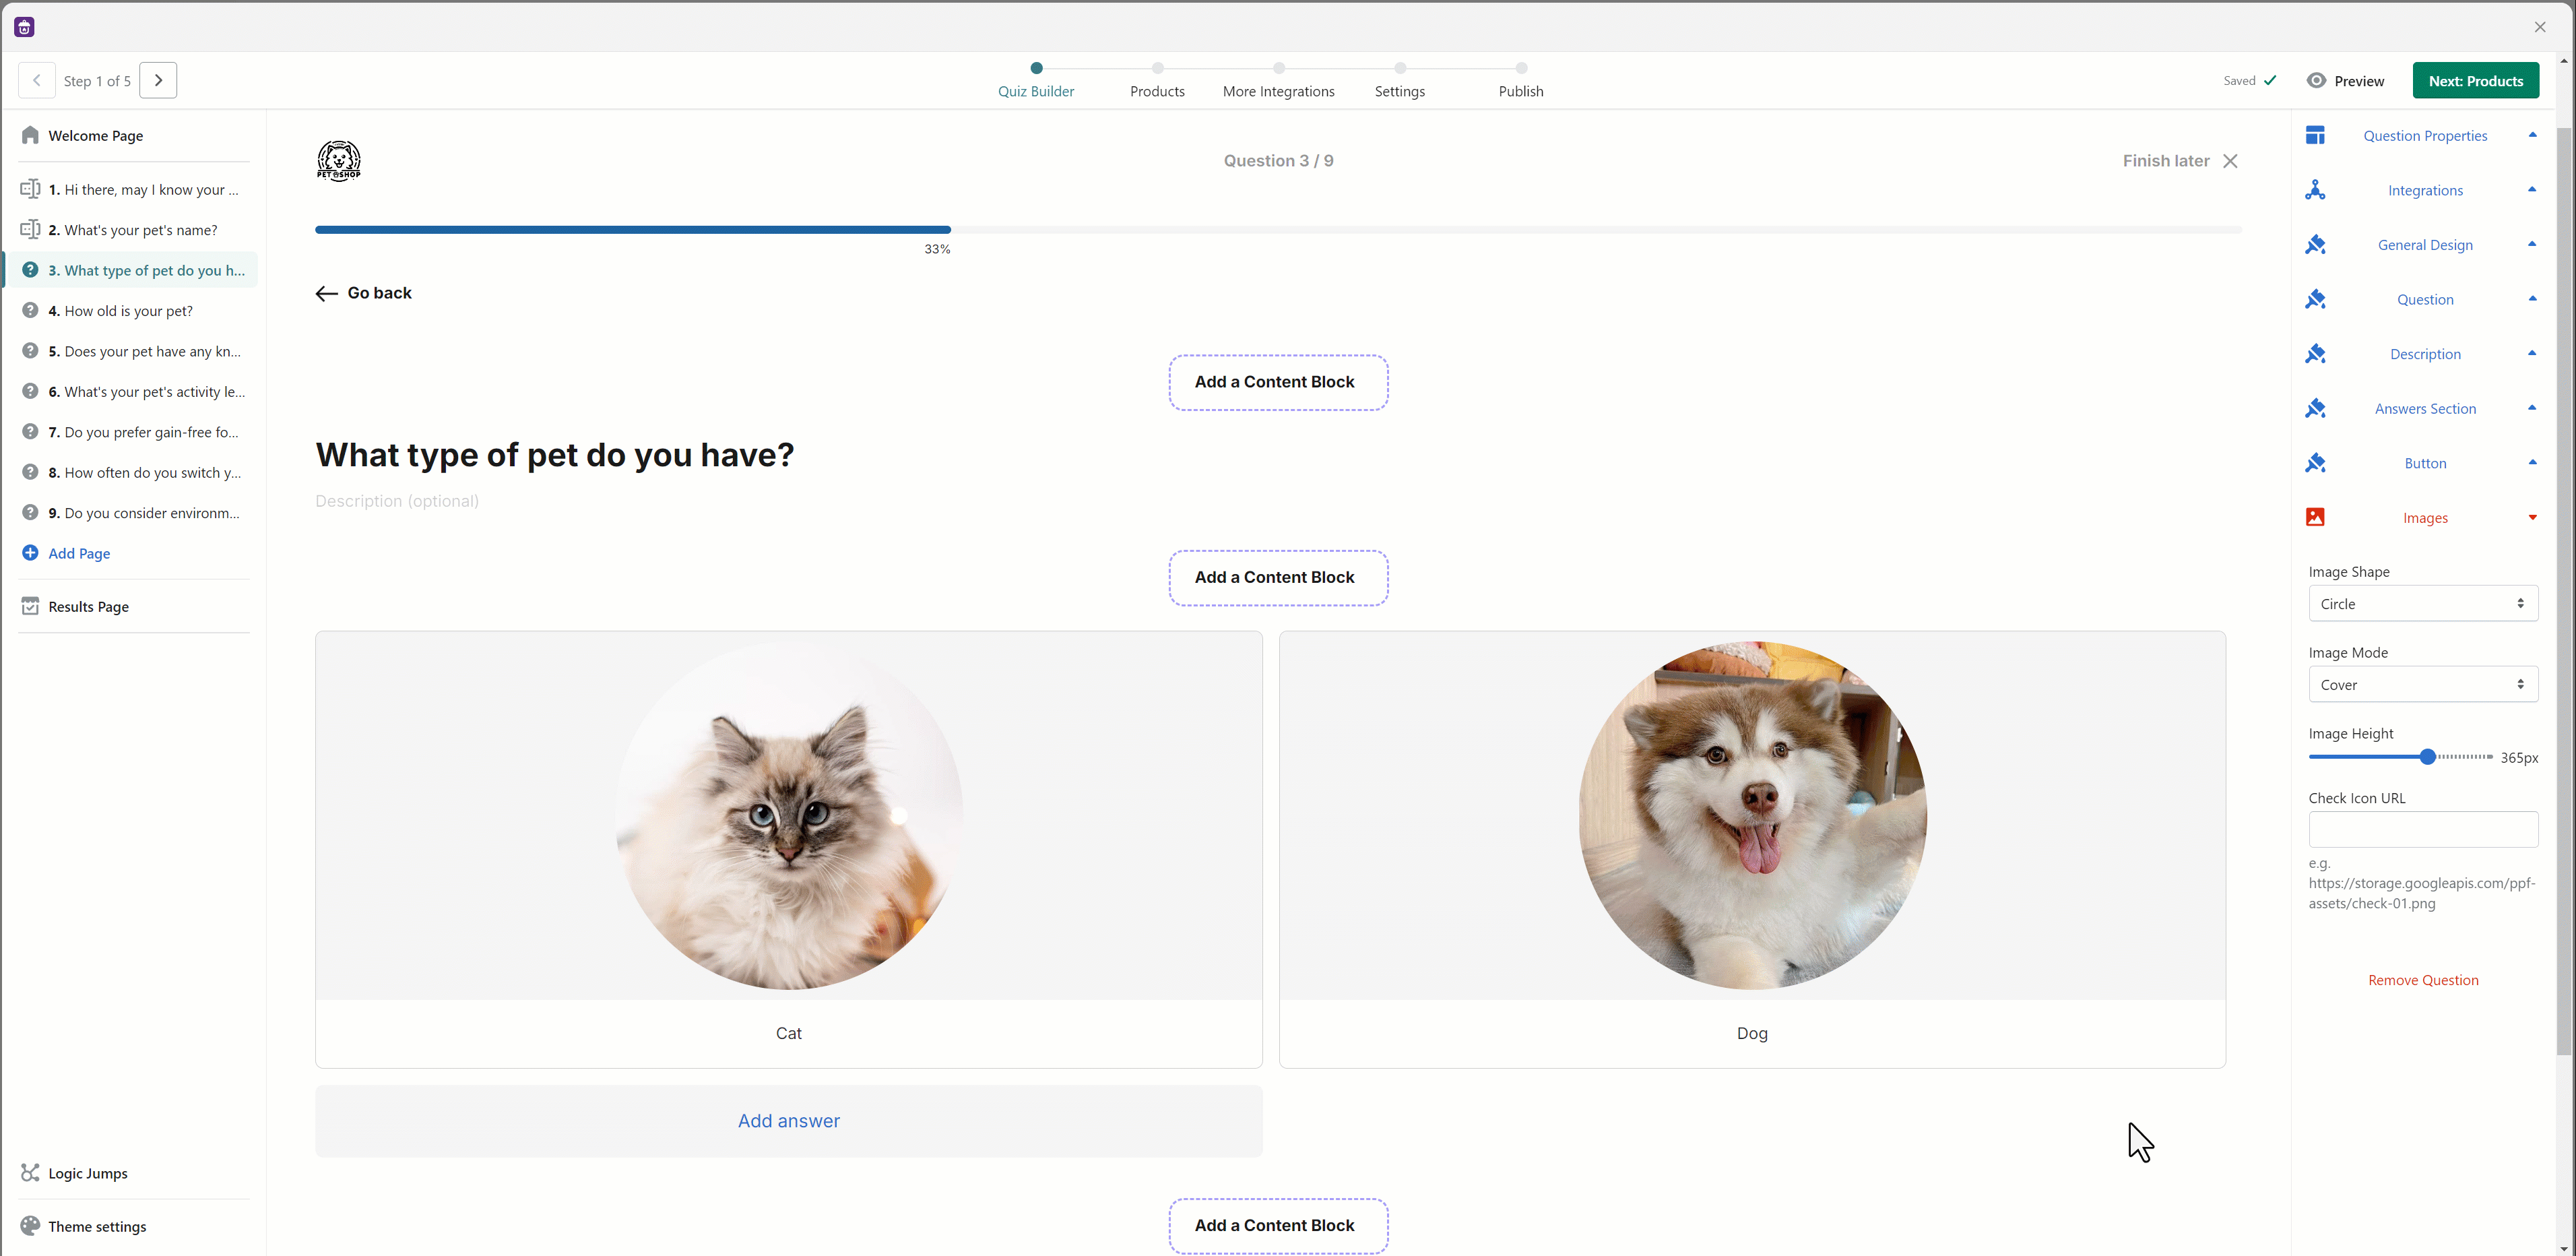Switch to the Products step

[x=1157, y=81]
